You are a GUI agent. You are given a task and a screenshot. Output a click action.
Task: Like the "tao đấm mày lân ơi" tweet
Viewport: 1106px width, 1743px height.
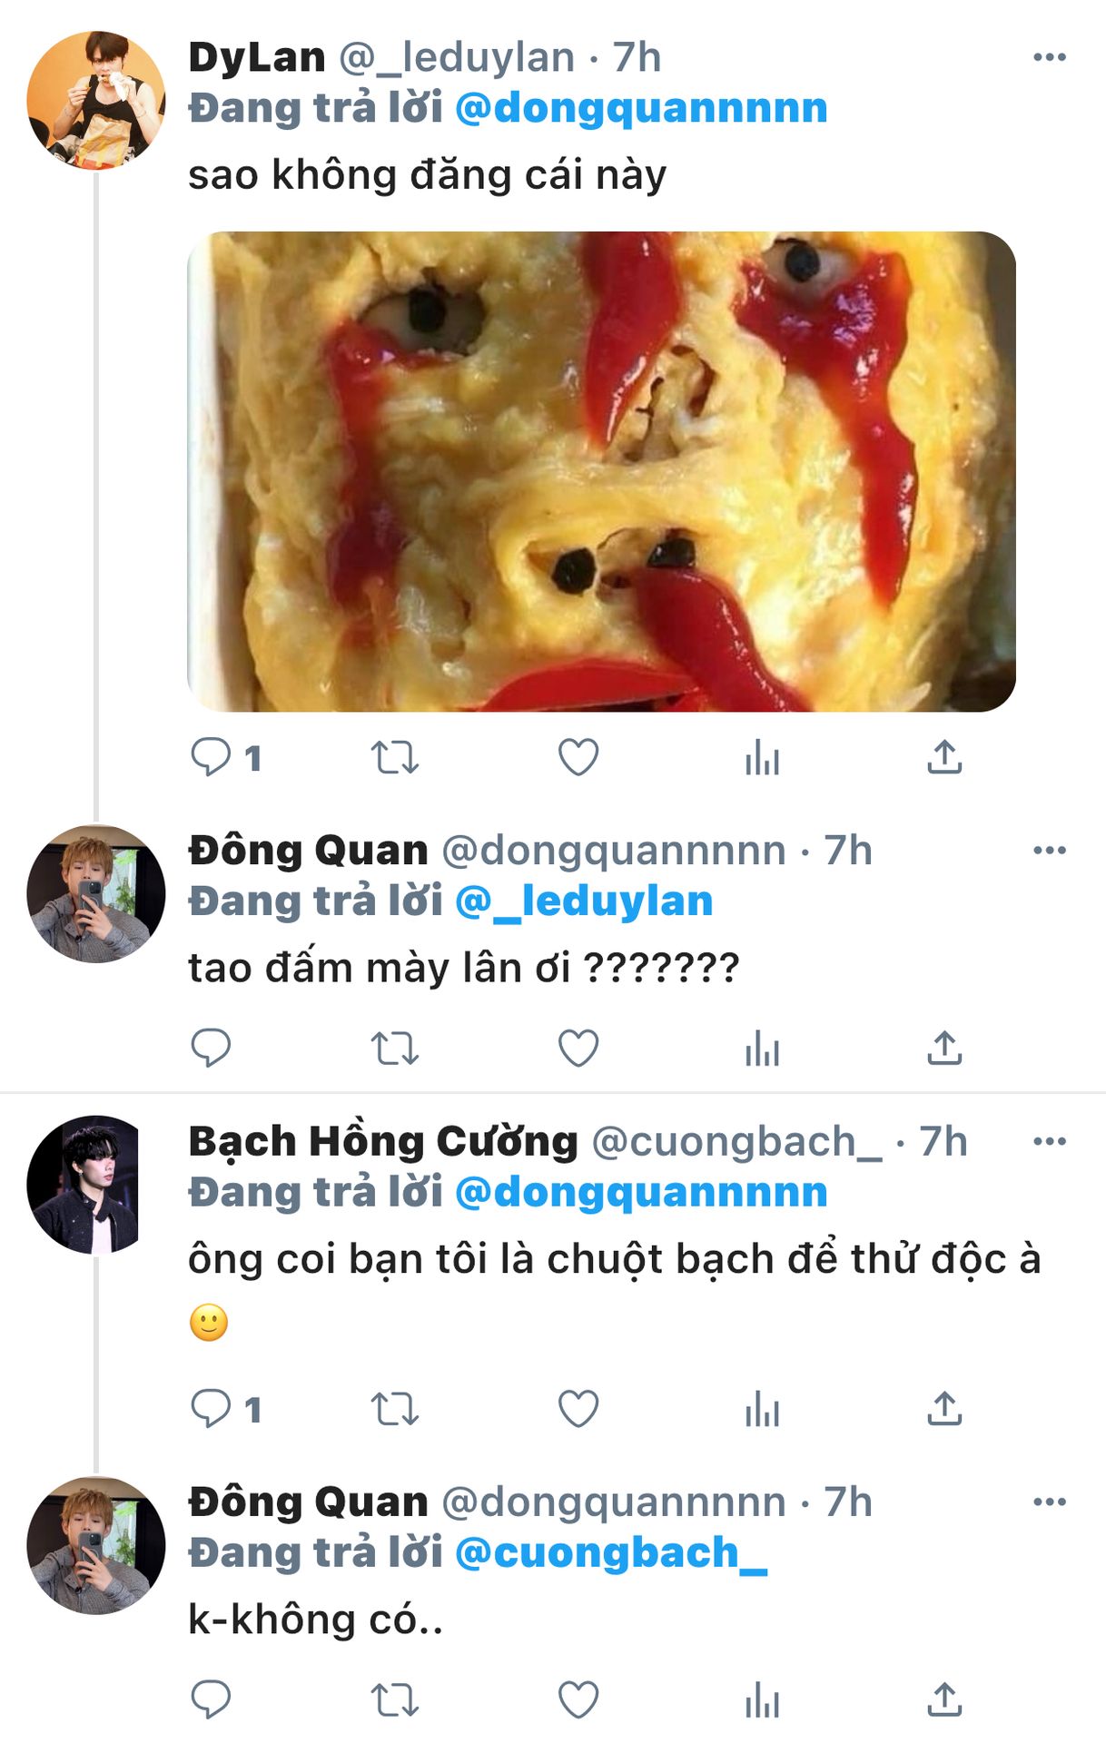pyautogui.click(x=578, y=1049)
